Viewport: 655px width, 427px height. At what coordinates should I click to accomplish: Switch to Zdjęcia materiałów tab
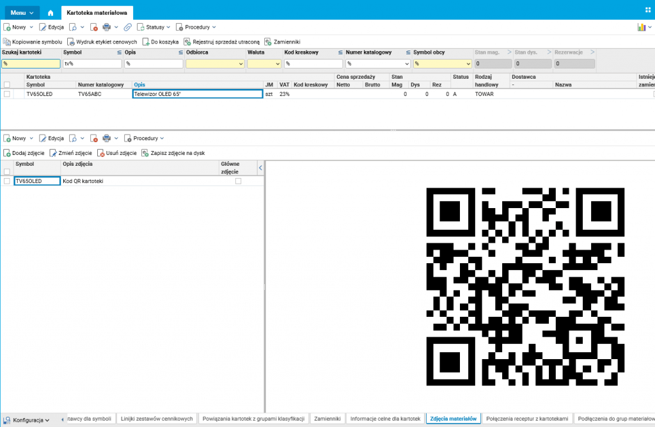coord(454,419)
